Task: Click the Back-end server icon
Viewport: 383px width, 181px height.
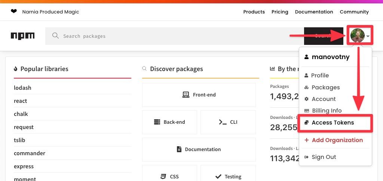Action: (157, 122)
